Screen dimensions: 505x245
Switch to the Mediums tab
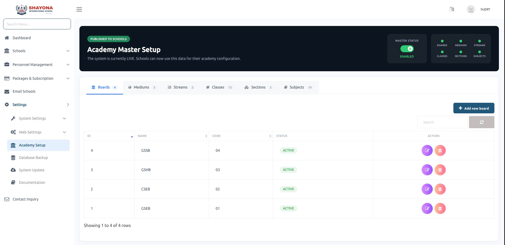coord(142,87)
